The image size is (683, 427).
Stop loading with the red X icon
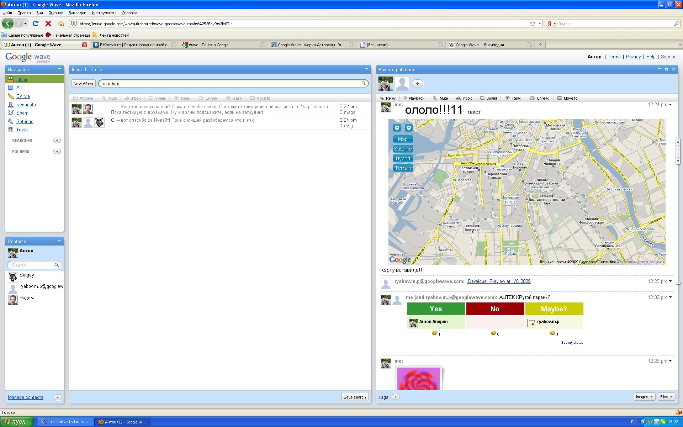tap(48, 23)
